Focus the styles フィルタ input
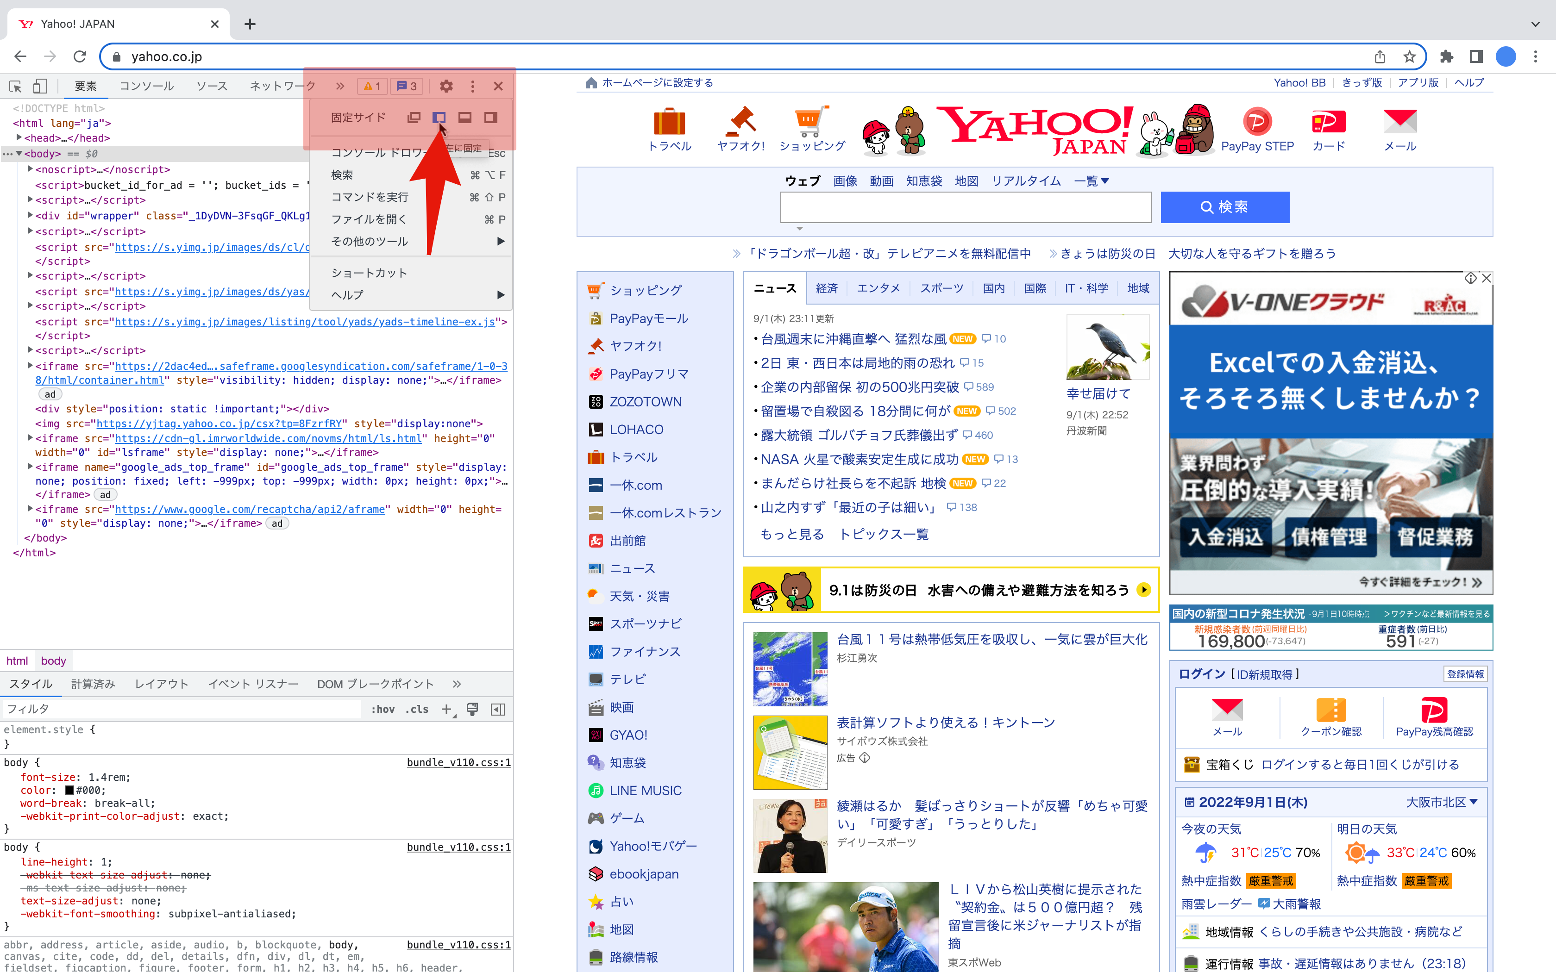This screenshot has width=1556, height=972. [x=182, y=709]
